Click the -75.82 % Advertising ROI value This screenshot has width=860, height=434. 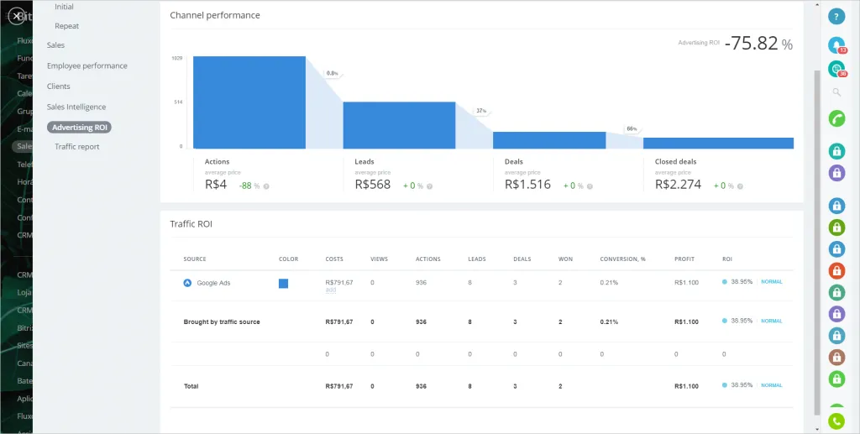[758, 44]
